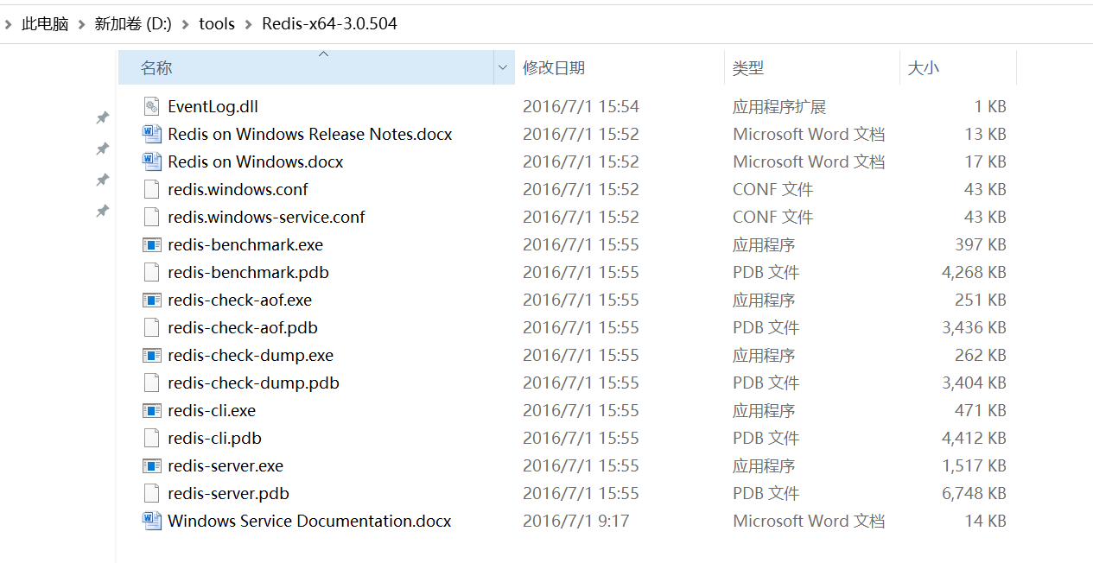Click the 2016/7/1 15:54 modified date
This screenshot has width=1093, height=563.
pos(581,106)
